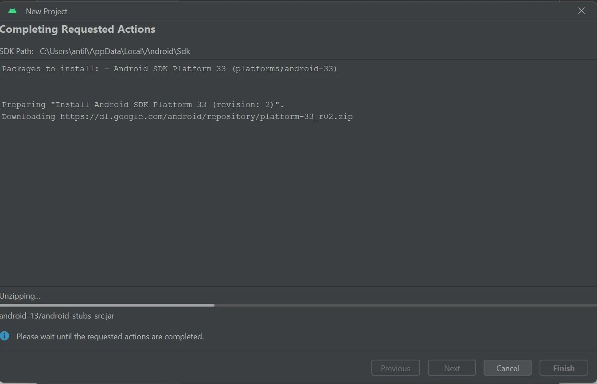Click the unfilled part of progress bar
Screen dimensions: 597x384
[x=399, y=305]
